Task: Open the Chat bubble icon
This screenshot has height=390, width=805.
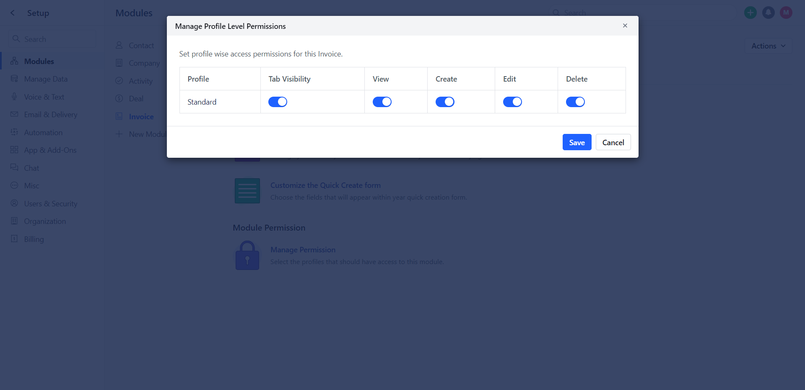Action: pyautogui.click(x=14, y=168)
